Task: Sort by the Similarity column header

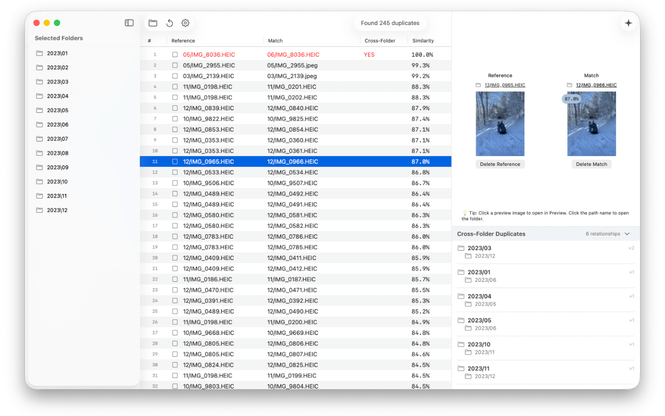Action: pos(423,41)
